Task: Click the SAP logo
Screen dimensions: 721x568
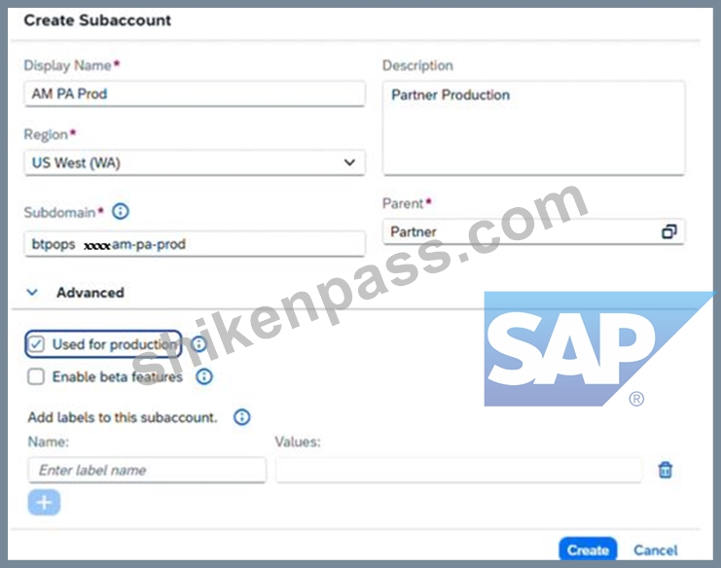Action: coord(599,349)
